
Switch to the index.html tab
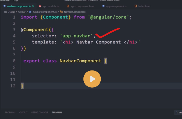tap(144, 6)
